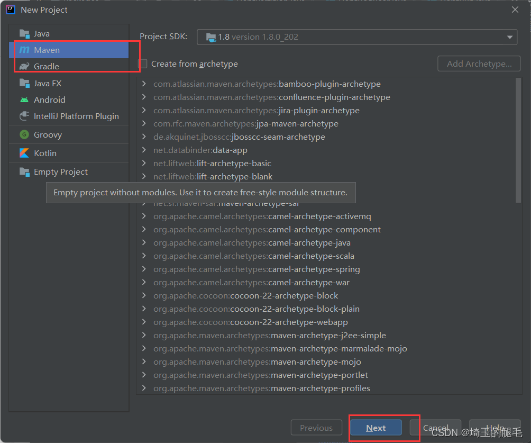Click the Next button
The height and width of the screenshot is (443, 531).
click(x=376, y=427)
